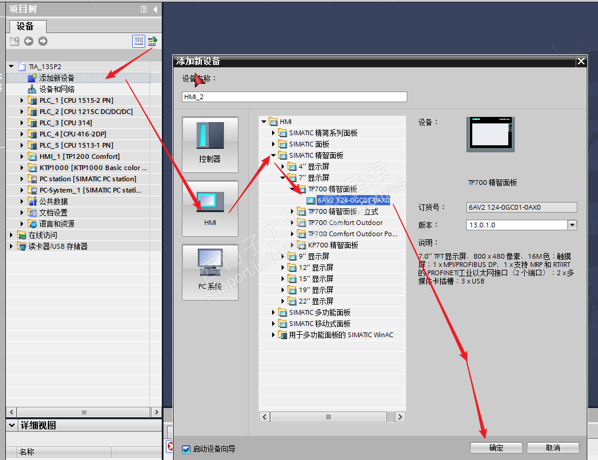Confirm with the 确定 button
Viewport: 598px width, 460px height.
[496, 448]
